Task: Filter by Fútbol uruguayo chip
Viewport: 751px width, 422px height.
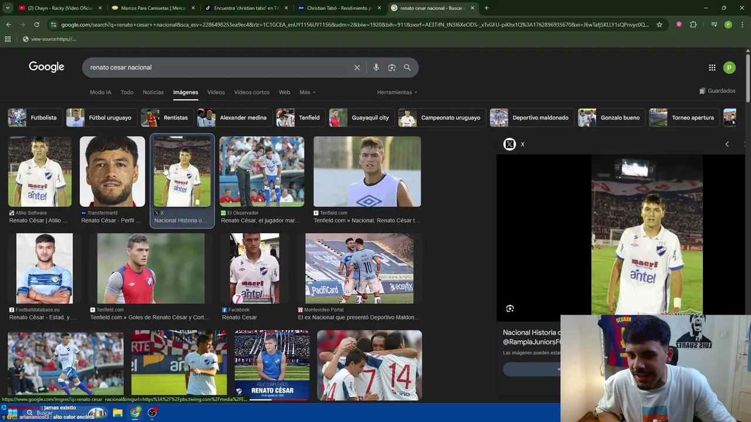Action: [x=102, y=118]
